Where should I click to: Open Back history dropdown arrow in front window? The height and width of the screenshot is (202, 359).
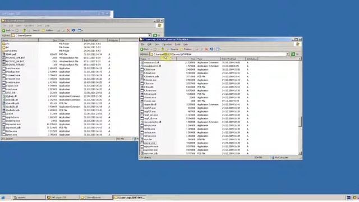(151, 49)
